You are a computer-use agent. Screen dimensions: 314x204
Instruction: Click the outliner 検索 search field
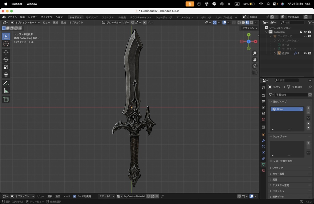click(292, 22)
